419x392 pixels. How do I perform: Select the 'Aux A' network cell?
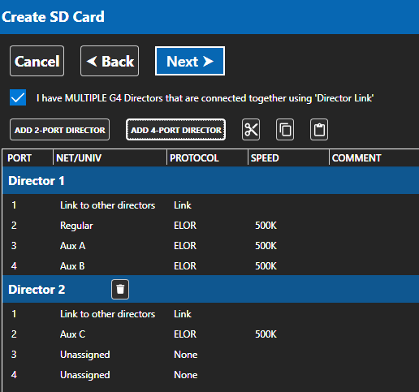coord(72,246)
